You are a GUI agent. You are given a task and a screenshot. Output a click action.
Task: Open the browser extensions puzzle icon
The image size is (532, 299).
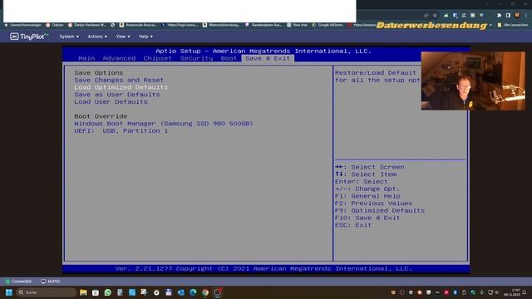click(x=499, y=16)
